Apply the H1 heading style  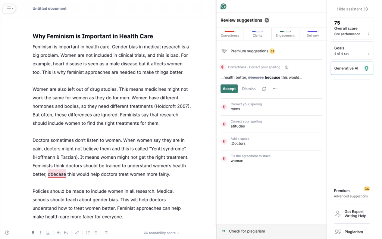pos(59,232)
